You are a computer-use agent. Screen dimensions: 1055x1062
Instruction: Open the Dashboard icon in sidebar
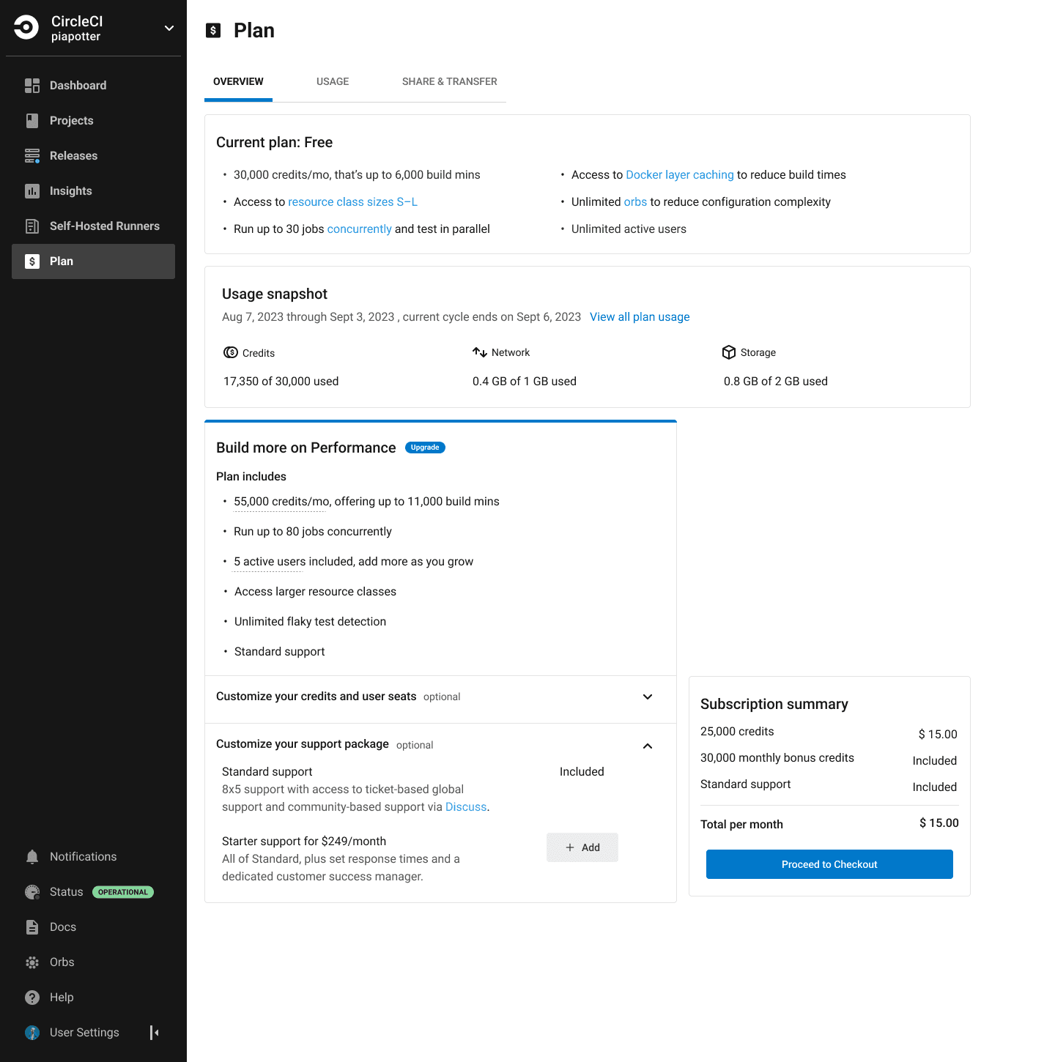[32, 86]
